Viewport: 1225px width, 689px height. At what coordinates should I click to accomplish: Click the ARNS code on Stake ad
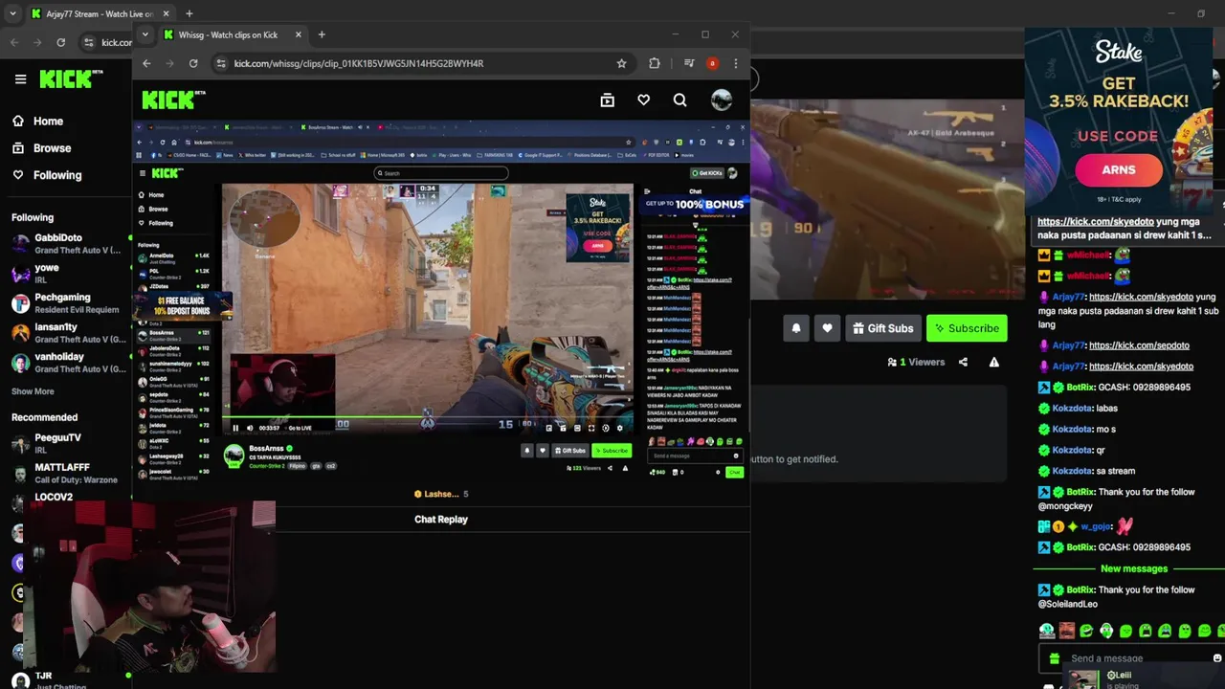point(1119,169)
